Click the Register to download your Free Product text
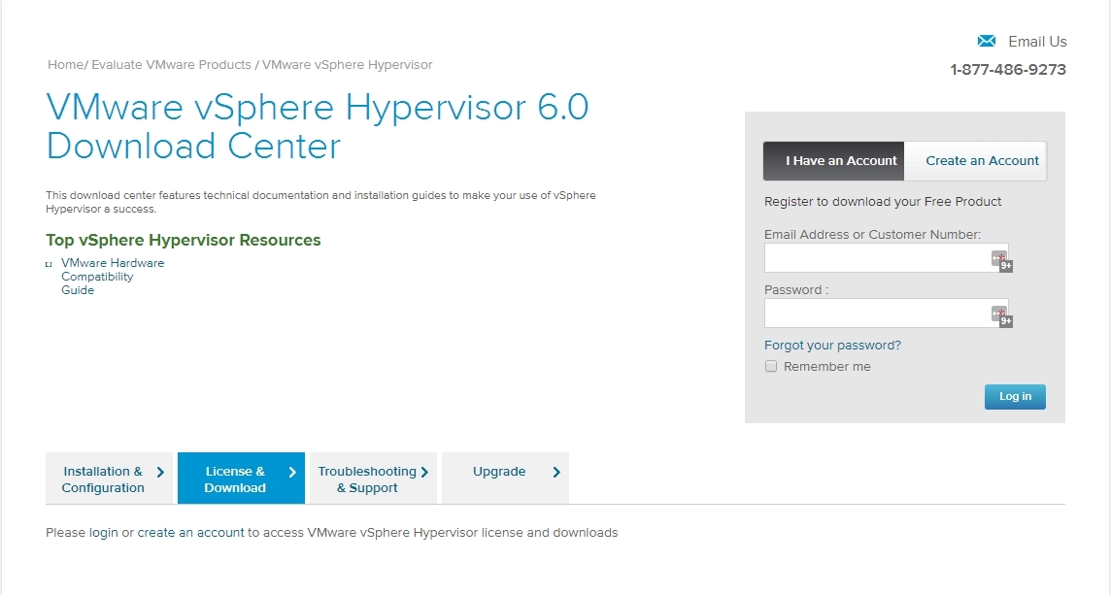 point(883,202)
